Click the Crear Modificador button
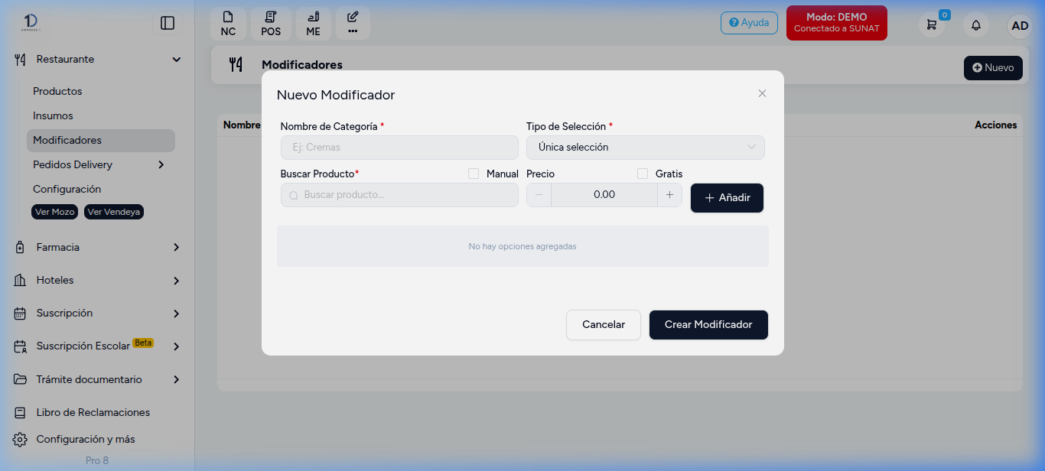The height and width of the screenshot is (471, 1045). click(x=708, y=325)
